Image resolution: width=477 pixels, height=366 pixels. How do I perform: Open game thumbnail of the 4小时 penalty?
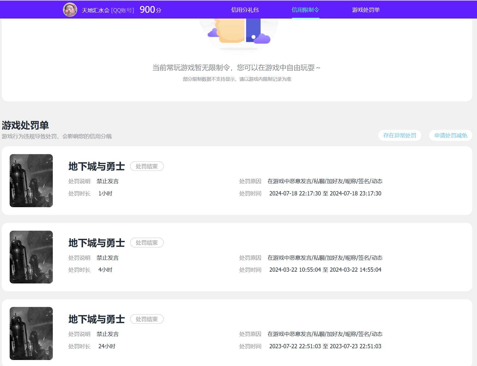pos(31,257)
